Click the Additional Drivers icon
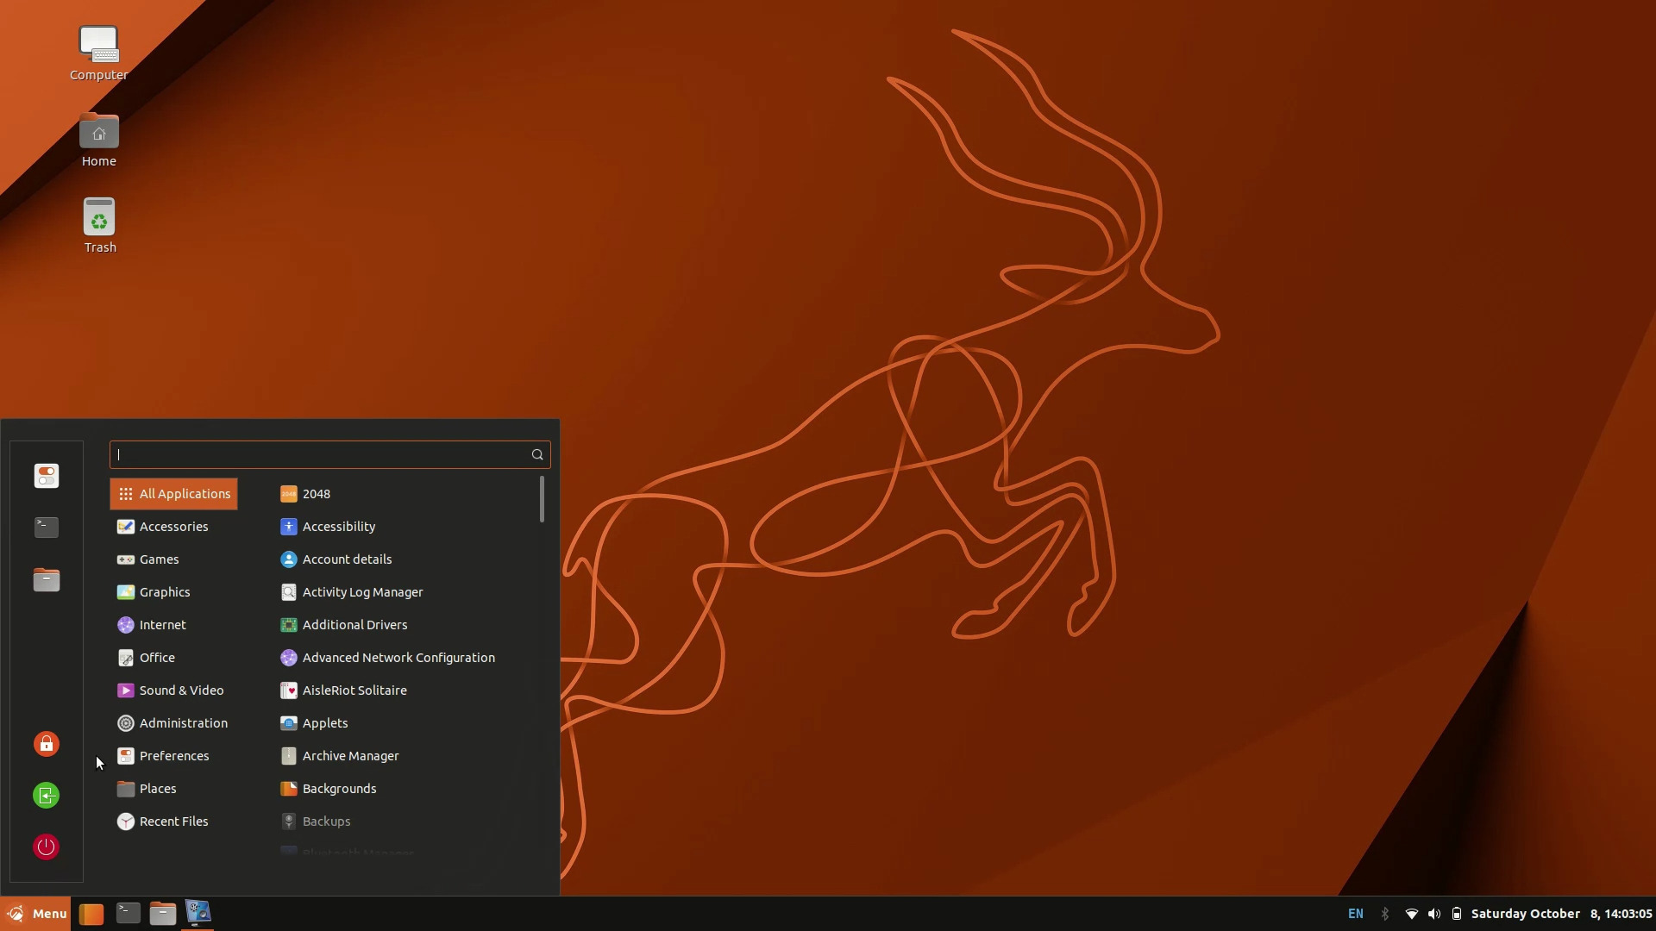Viewport: 1656px width, 931px height. pyautogui.click(x=289, y=624)
